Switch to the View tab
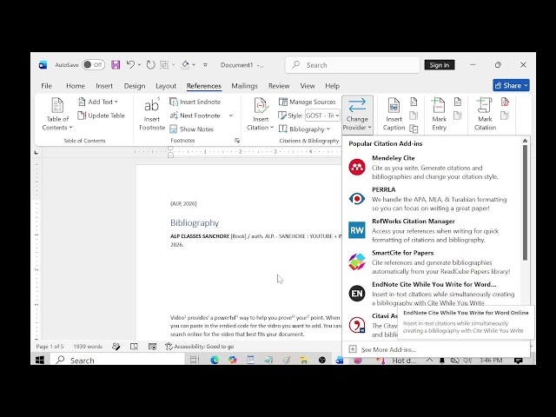The height and width of the screenshot is (417, 556). (x=307, y=86)
